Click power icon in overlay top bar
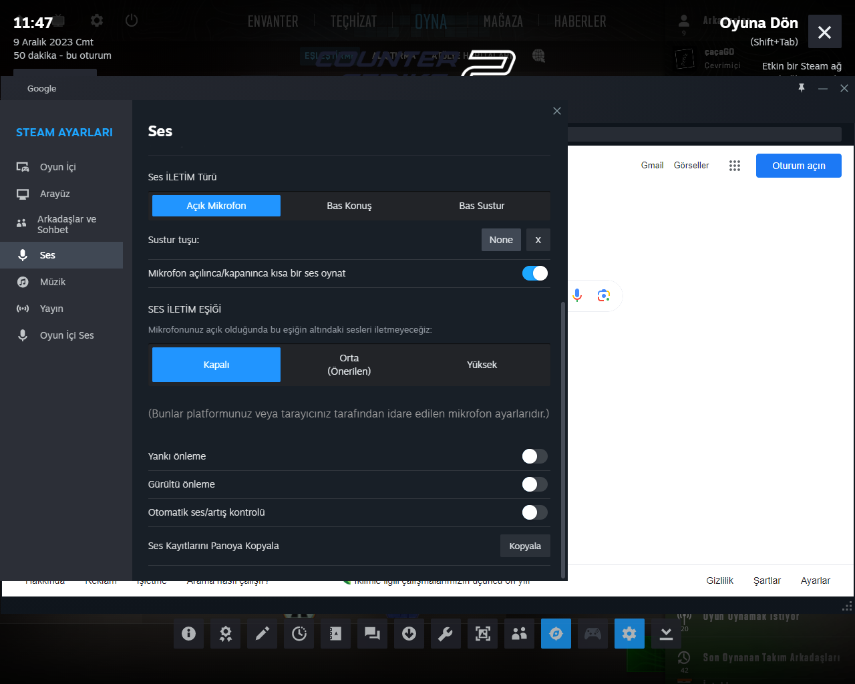 pyautogui.click(x=132, y=20)
